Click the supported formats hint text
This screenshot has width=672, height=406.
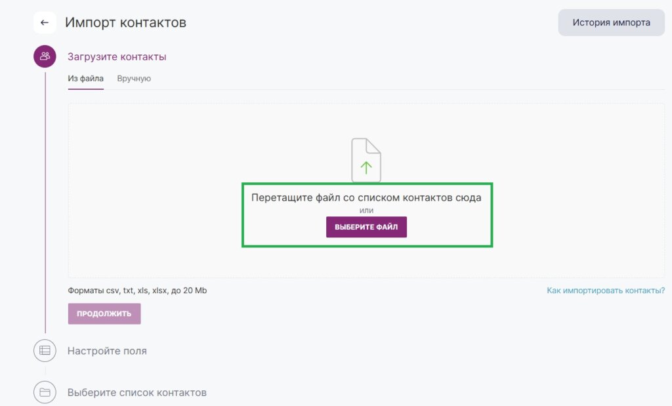click(x=137, y=291)
